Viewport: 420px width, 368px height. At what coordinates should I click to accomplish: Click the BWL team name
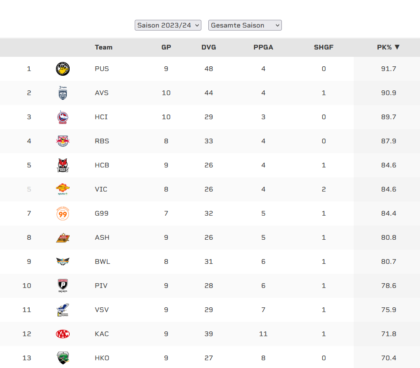coord(102,262)
